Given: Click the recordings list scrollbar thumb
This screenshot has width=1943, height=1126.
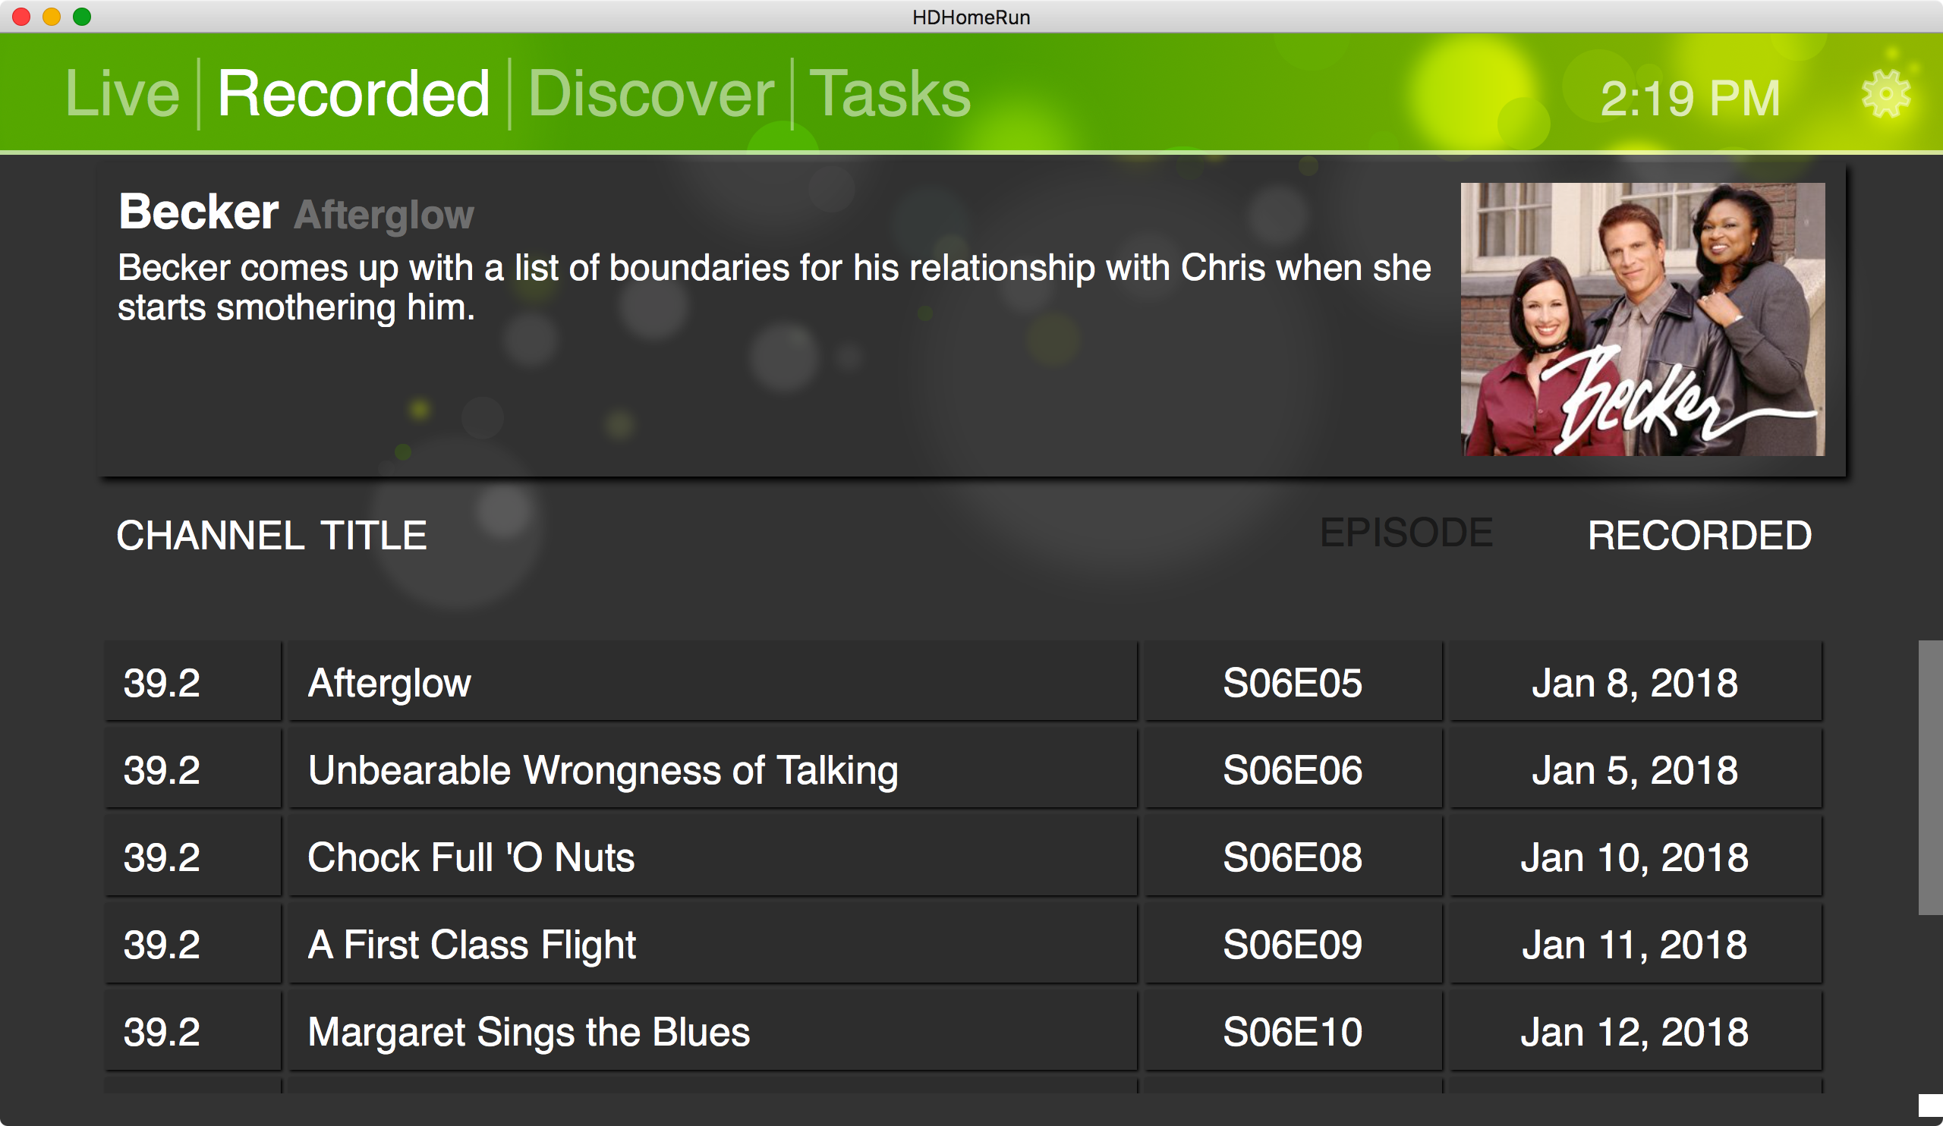Looking at the screenshot, I should pos(1930,777).
